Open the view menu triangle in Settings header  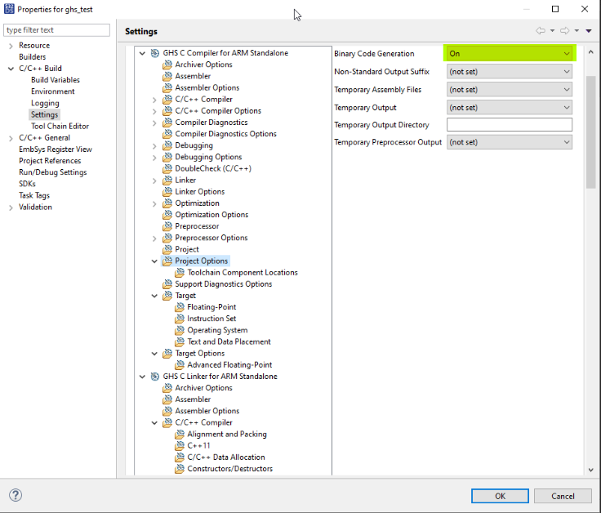[x=589, y=31]
